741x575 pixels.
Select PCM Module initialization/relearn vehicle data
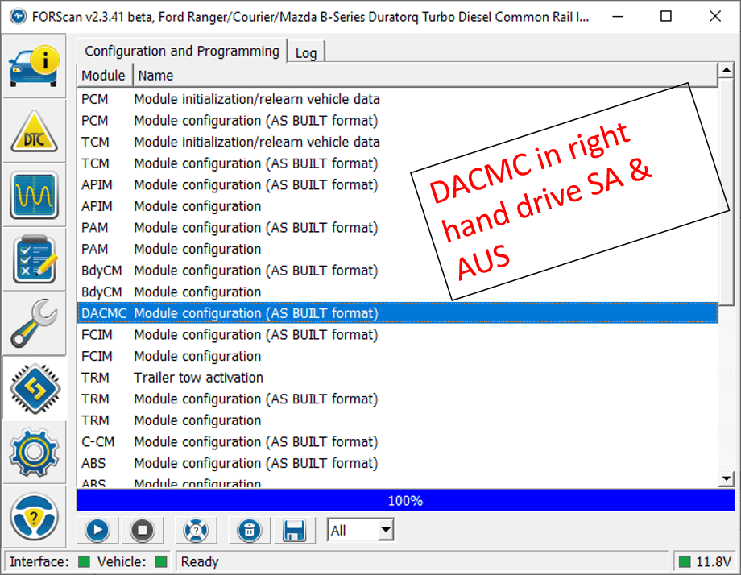[x=397, y=99]
